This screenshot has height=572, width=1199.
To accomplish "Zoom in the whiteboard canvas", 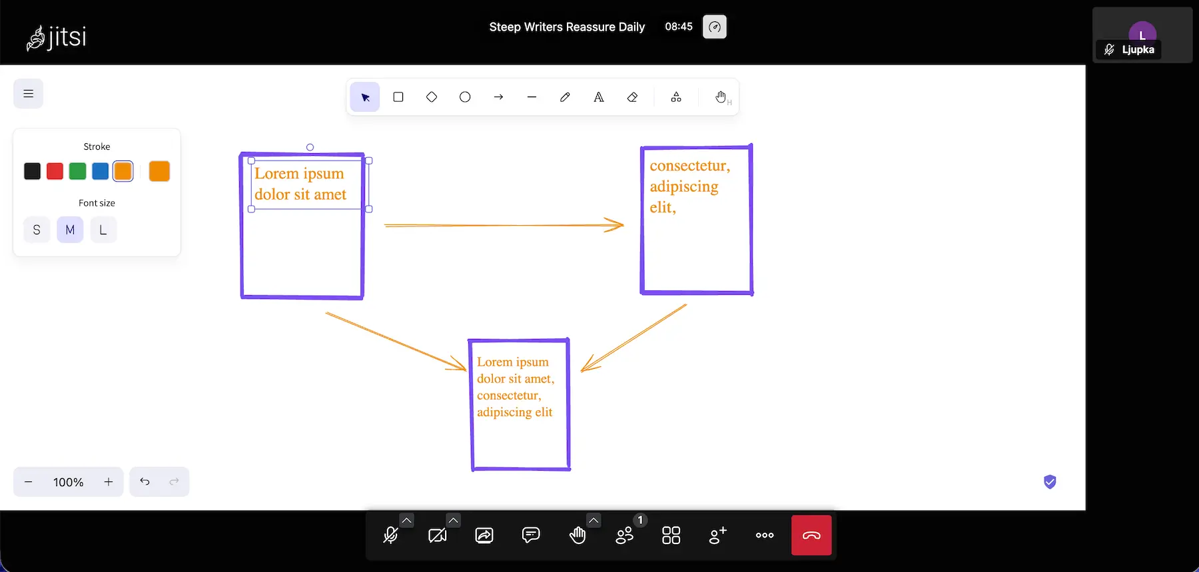I will pos(109,482).
